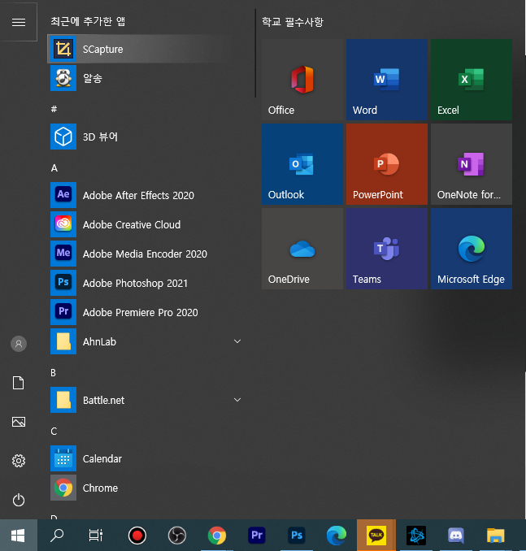Launch Chrome from the app list
This screenshot has width=526, height=551.
coord(146,488)
